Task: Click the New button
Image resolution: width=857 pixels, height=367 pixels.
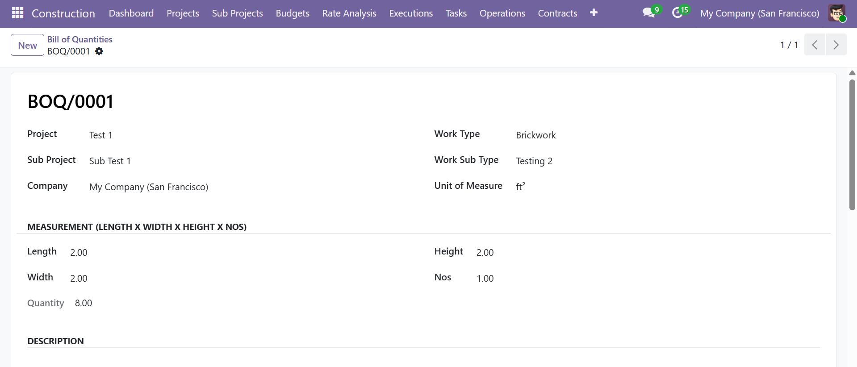Action: tap(27, 45)
